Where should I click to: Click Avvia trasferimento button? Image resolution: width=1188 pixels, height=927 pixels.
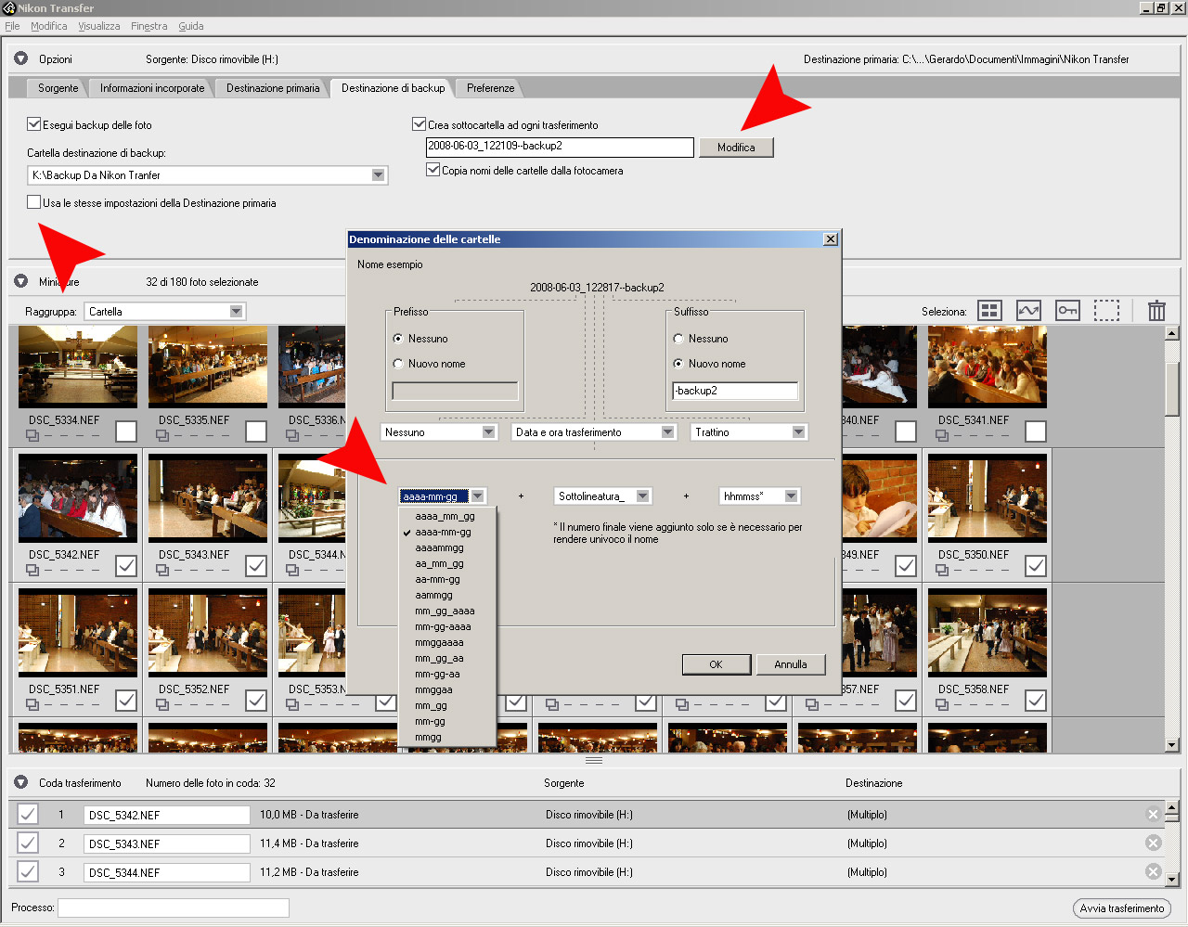pyautogui.click(x=1121, y=908)
